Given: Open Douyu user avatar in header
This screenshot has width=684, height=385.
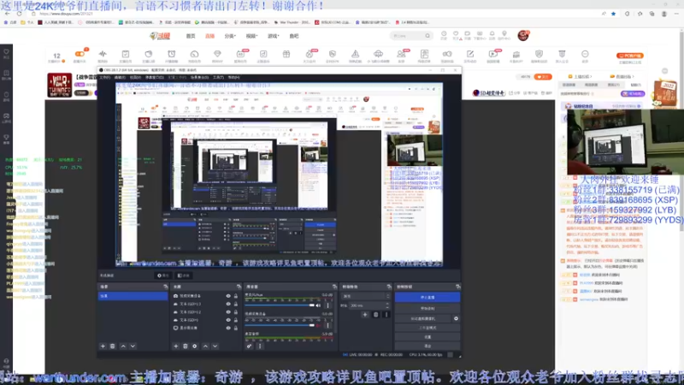Looking at the screenshot, I should (523, 36).
